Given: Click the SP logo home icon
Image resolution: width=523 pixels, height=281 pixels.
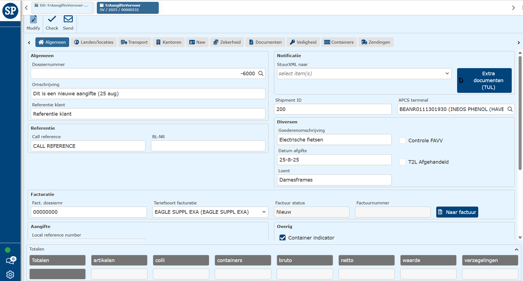Looking at the screenshot, I should tap(10, 11).
